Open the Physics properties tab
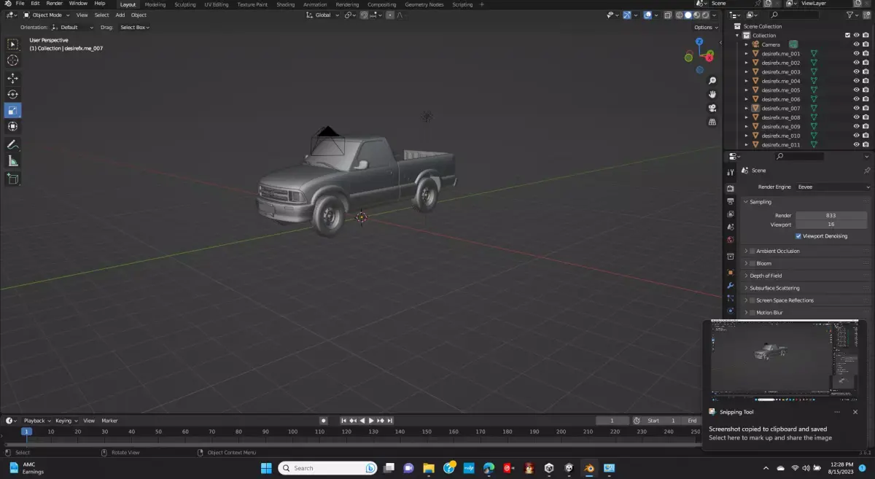875x479 pixels. [731, 311]
